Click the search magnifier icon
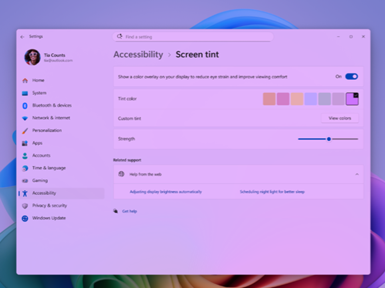This screenshot has height=288, width=385. tap(120, 36)
